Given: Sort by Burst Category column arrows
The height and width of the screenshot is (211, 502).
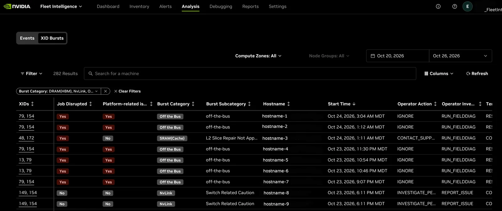Looking at the screenshot, I should tap(193, 104).
